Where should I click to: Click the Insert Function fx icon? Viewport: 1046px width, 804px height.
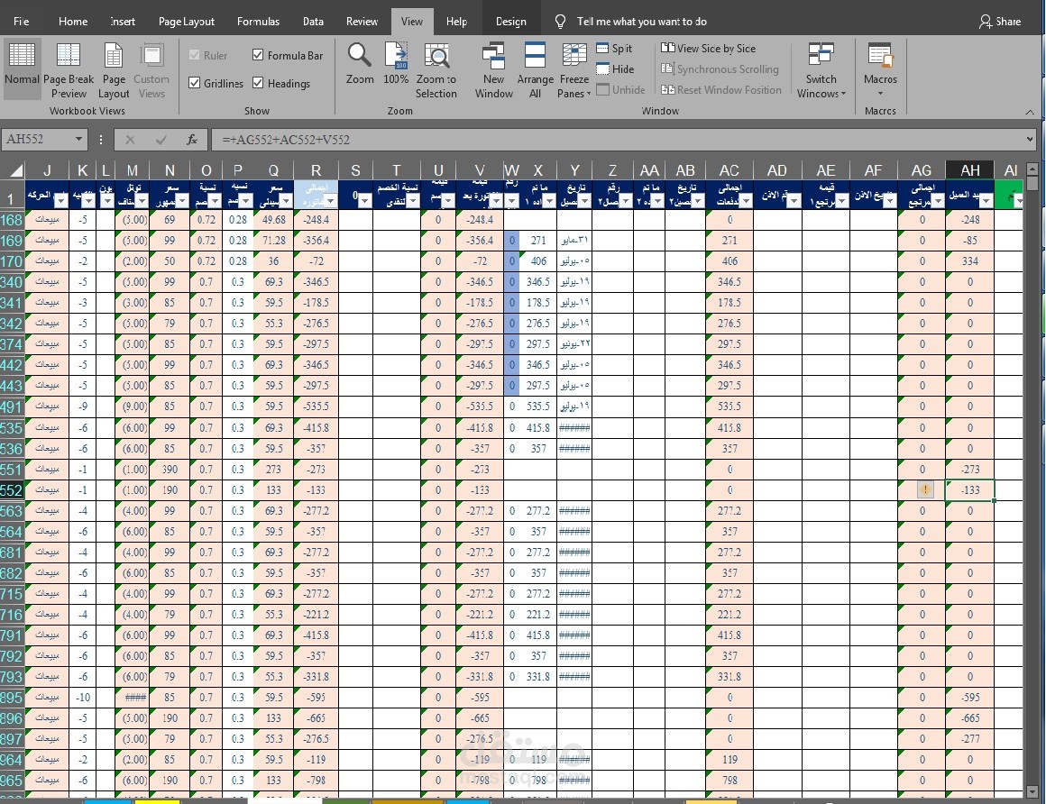click(x=192, y=140)
